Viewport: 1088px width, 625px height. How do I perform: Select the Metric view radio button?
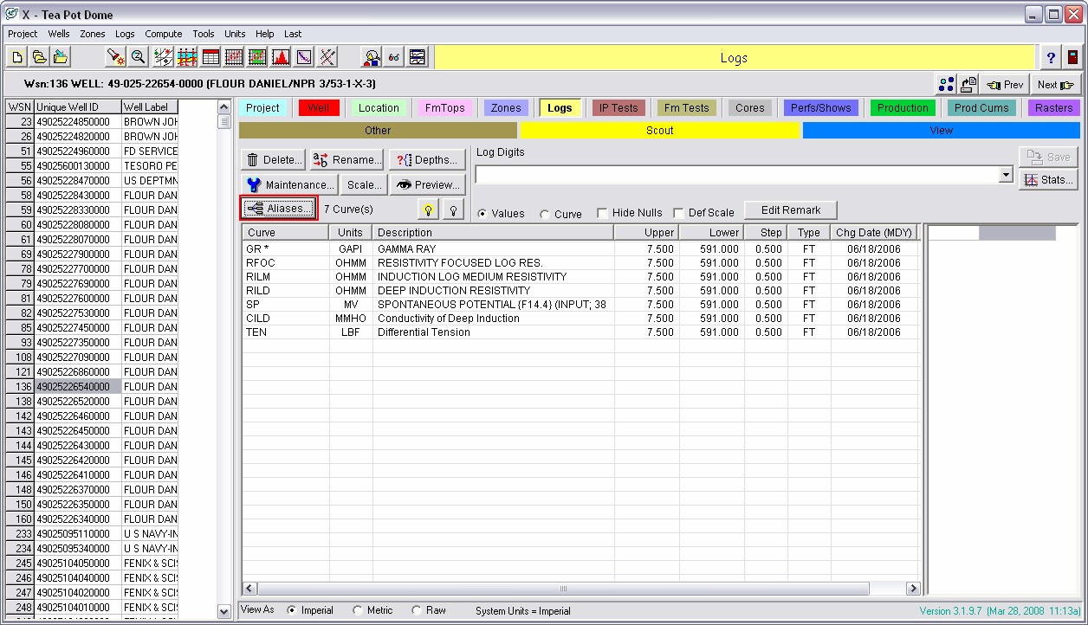point(358,610)
